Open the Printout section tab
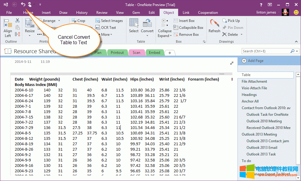This screenshot has width=301, height=181. [x=117, y=53]
